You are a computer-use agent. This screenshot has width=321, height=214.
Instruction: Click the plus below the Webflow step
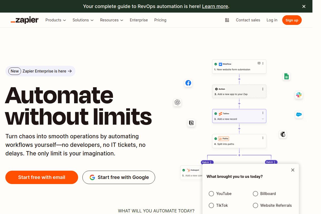tap(239, 79)
